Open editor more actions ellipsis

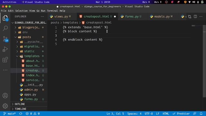(x=201, y=16)
